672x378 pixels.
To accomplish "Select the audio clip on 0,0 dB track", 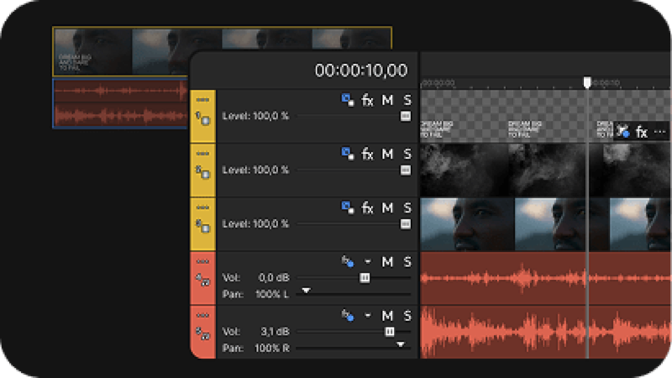I will click(545, 278).
